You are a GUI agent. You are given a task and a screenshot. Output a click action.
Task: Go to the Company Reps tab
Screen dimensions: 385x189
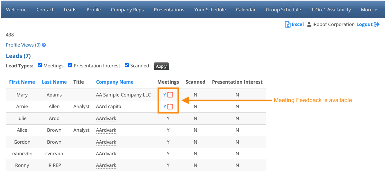127,10
